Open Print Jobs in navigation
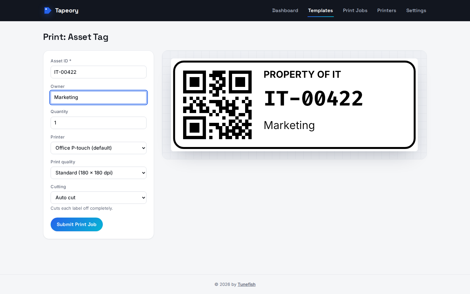The image size is (470, 294). click(355, 10)
